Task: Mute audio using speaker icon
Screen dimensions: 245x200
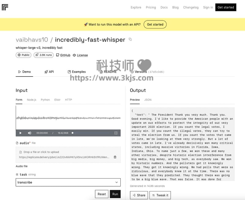Action: [29, 133]
